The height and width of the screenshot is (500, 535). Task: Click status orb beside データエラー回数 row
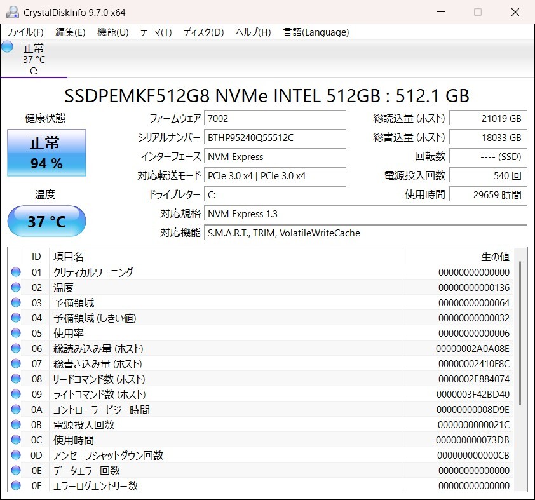pyautogui.click(x=16, y=471)
